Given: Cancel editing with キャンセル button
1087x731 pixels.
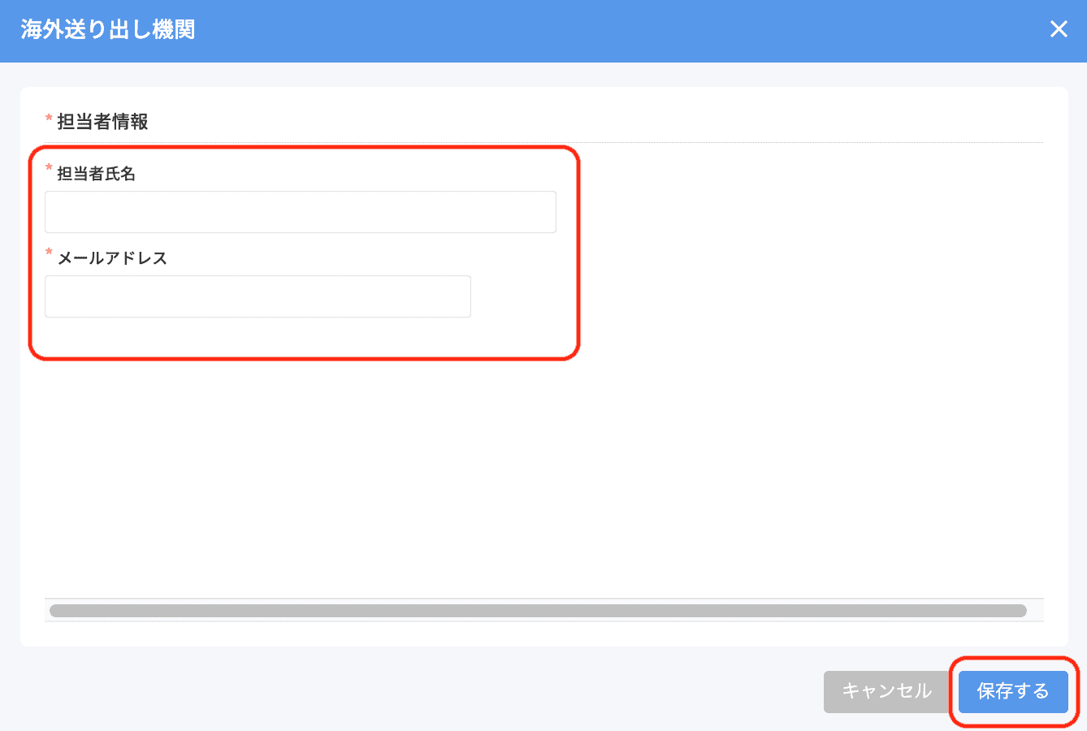Looking at the screenshot, I should click(886, 691).
